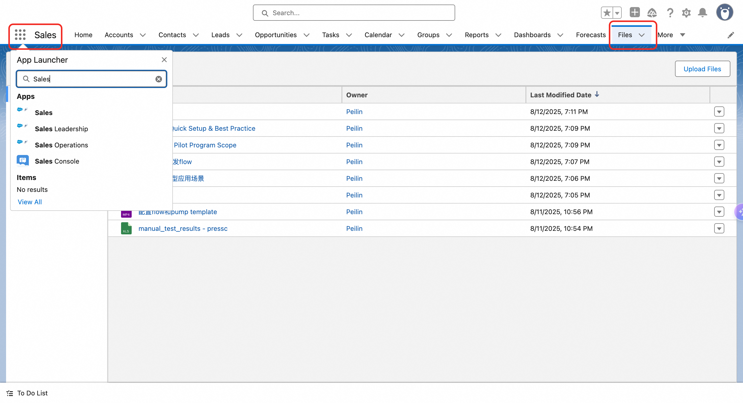
Task: Open the Dashboards tab
Action: tap(532, 35)
